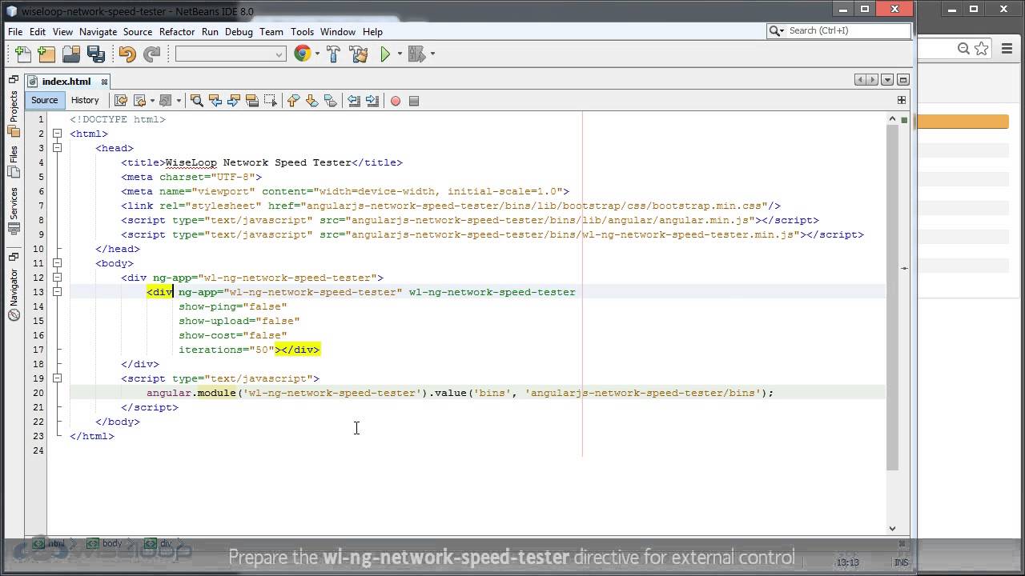Toggle Highlight Search in editor toolbar
The image size is (1025, 576).
click(x=251, y=100)
